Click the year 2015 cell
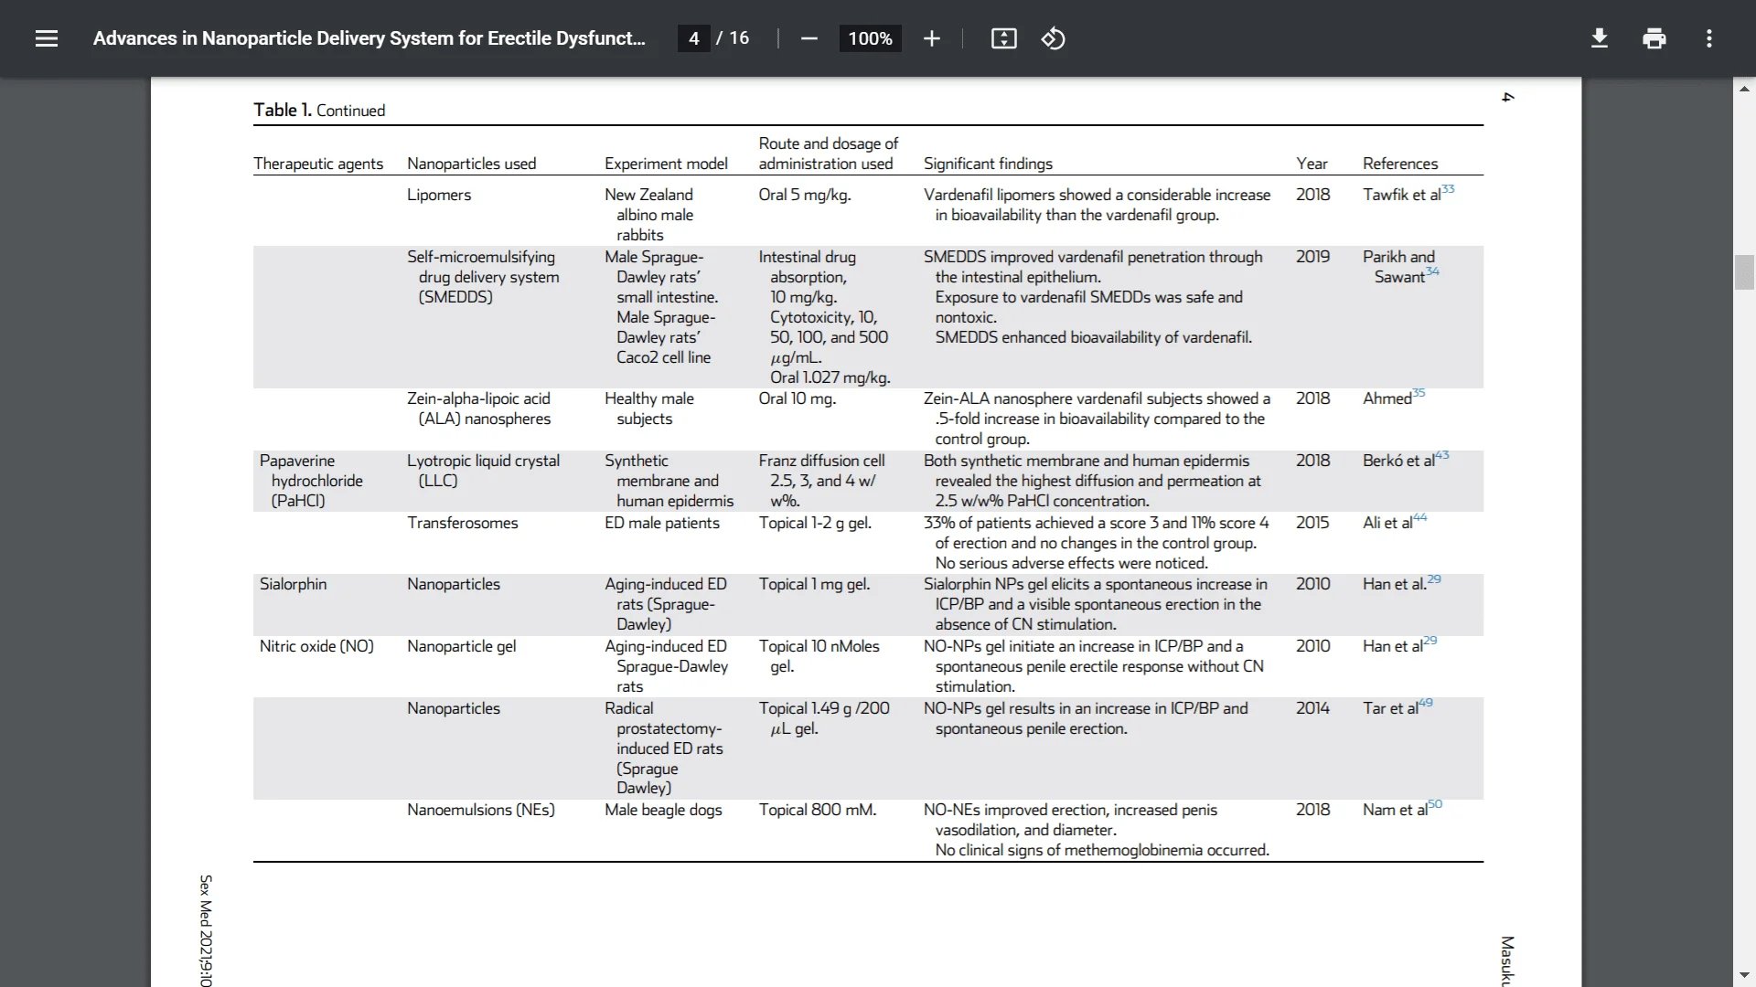1756x987 pixels. (1312, 523)
